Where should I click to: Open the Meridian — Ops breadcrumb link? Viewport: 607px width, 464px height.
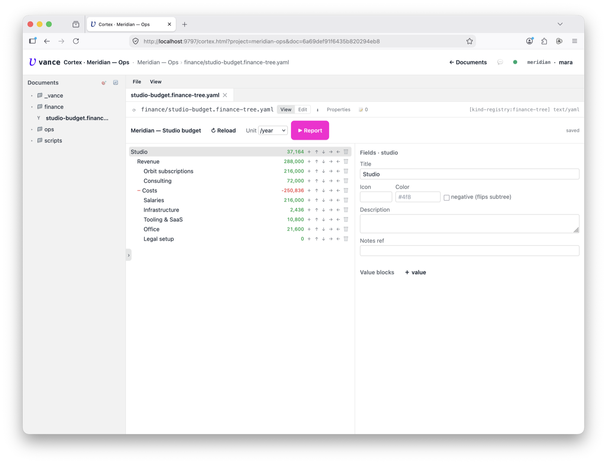[158, 62]
